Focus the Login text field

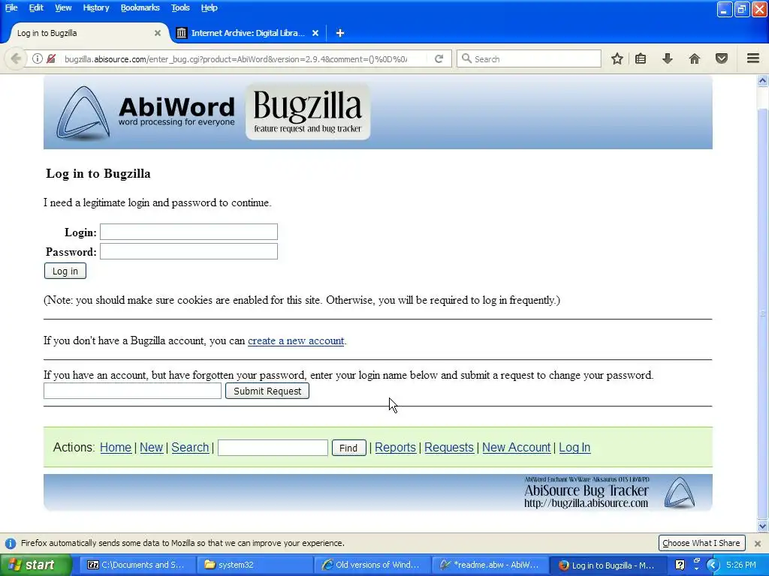(x=188, y=232)
